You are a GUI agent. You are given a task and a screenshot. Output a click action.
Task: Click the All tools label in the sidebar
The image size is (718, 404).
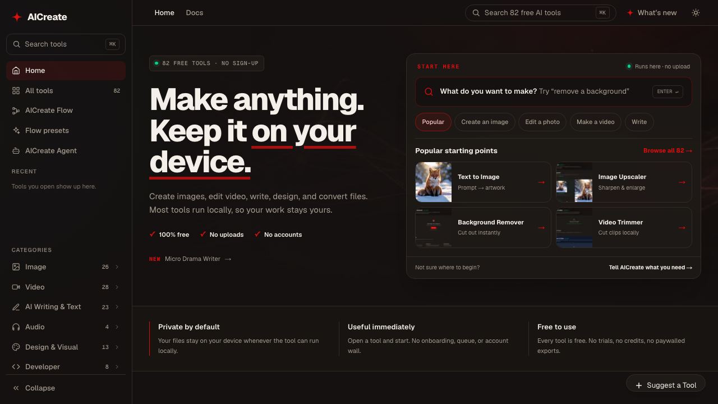[39, 91]
